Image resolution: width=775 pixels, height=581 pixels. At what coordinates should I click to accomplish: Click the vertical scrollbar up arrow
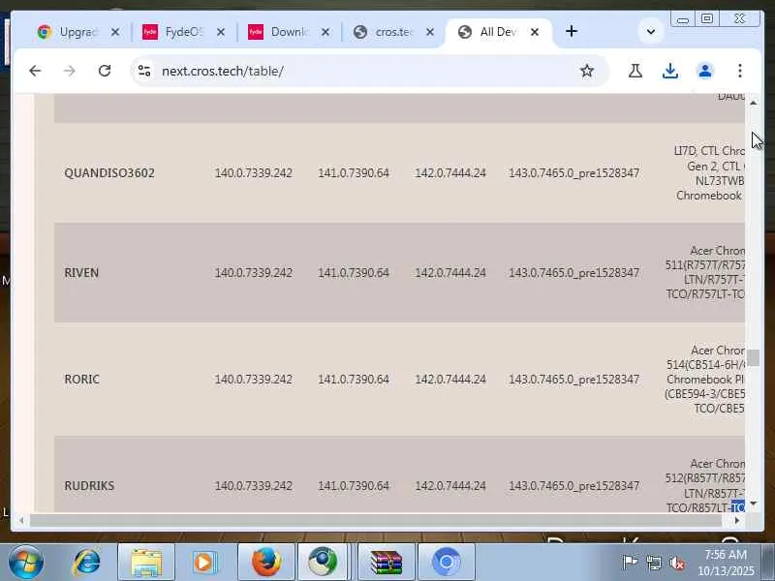[754, 103]
